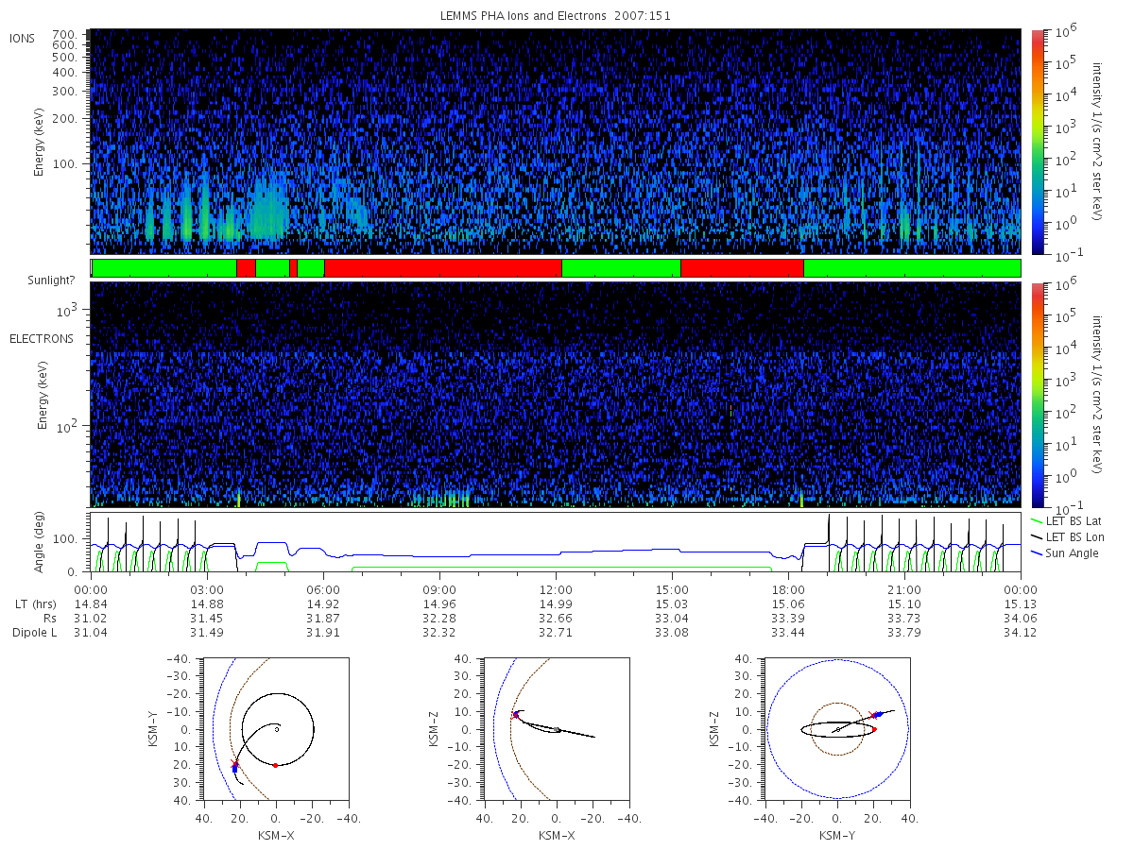Click the long red sunlight segment after 06:00

[x=443, y=268]
